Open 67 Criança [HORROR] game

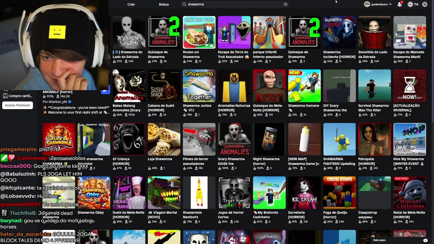click(x=129, y=139)
